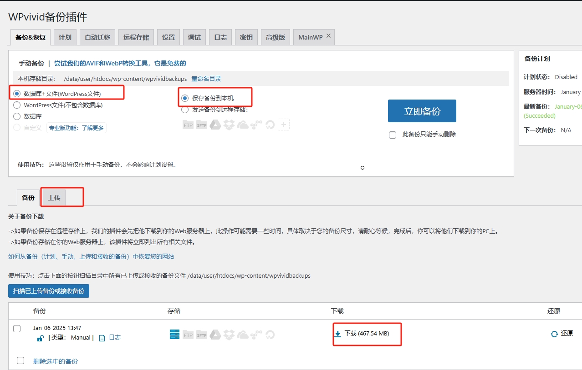Click the N/A next backup value
Screen dimensions: 582x370
tap(566, 130)
